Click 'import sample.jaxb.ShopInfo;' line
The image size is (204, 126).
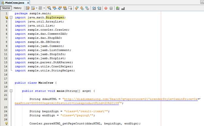[40, 54]
